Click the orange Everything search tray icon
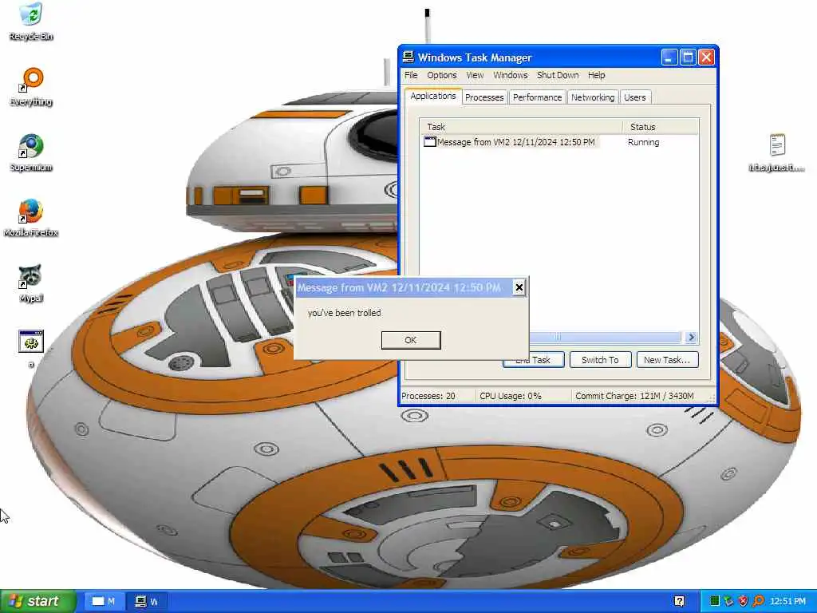817x613 pixels. [x=758, y=601]
